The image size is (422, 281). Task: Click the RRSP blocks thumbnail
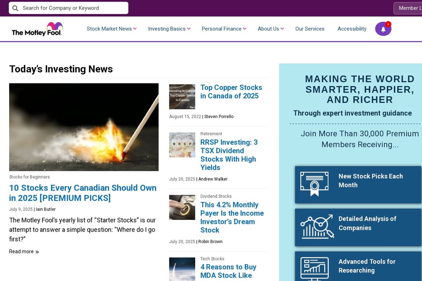click(182, 145)
